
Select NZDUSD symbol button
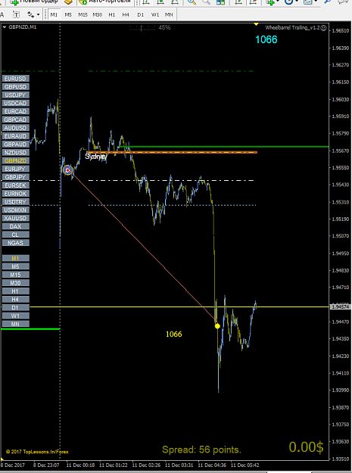coord(16,153)
